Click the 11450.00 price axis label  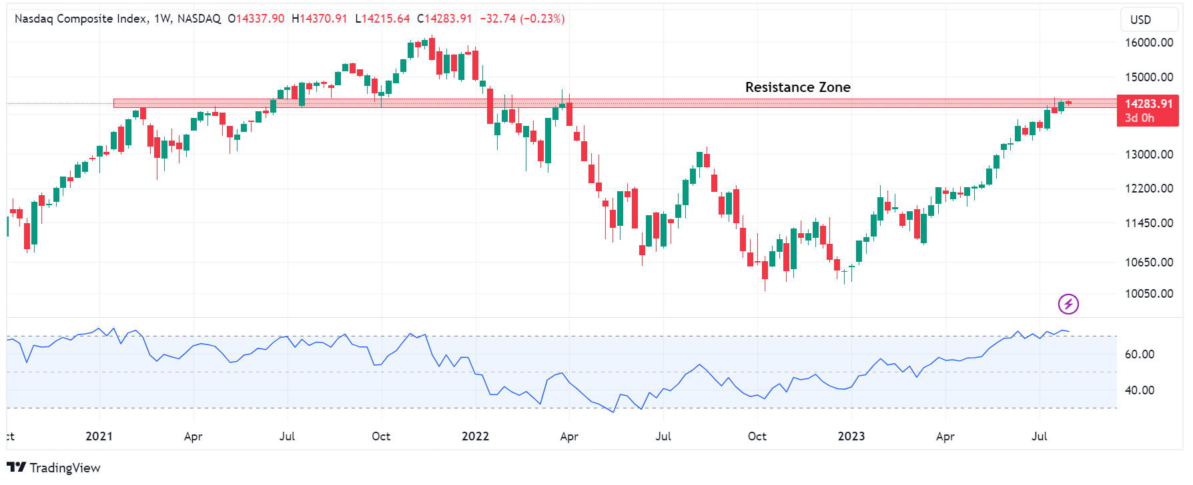[x=1149, y=223]
